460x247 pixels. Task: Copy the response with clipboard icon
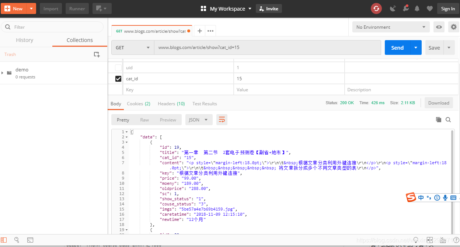[438, 120]
